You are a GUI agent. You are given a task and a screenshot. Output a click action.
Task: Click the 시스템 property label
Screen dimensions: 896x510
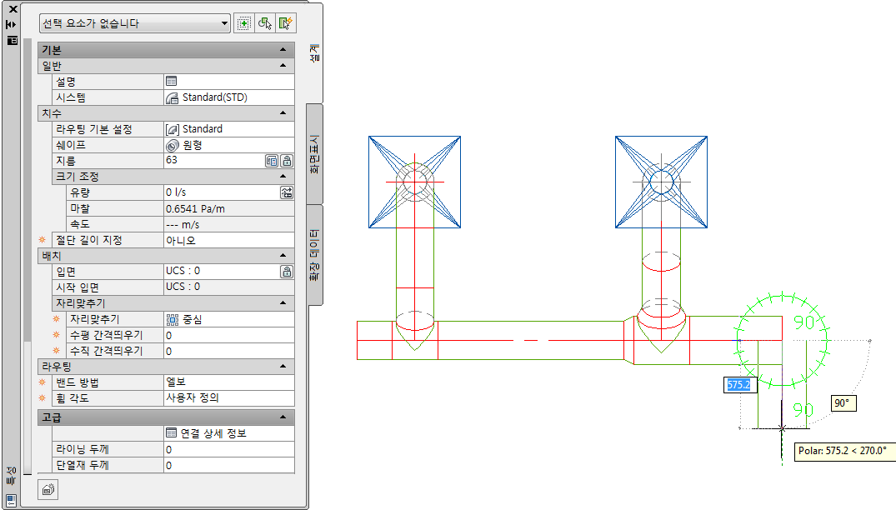click(x=70, y=97)
